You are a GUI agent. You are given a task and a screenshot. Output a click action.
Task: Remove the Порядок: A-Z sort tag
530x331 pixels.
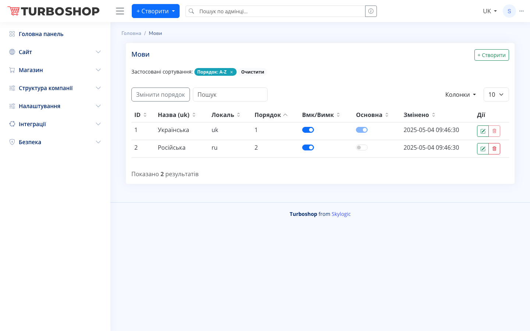click(x=232, y=72)
